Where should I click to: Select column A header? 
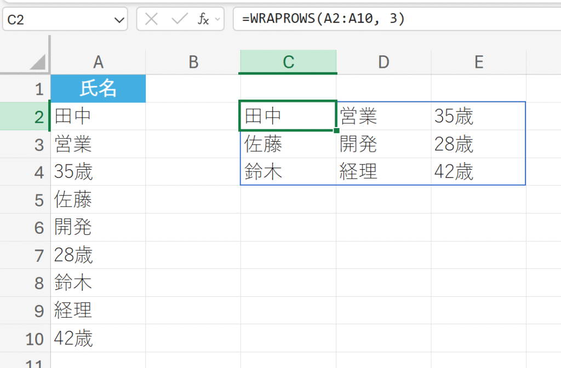coord(98,62)
